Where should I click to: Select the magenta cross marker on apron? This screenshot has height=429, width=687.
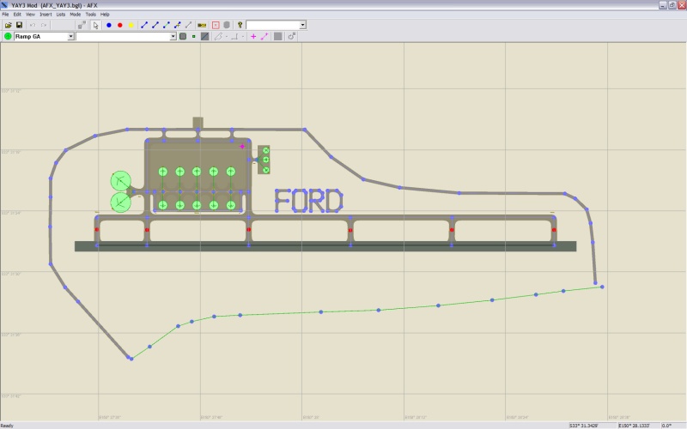242,147
